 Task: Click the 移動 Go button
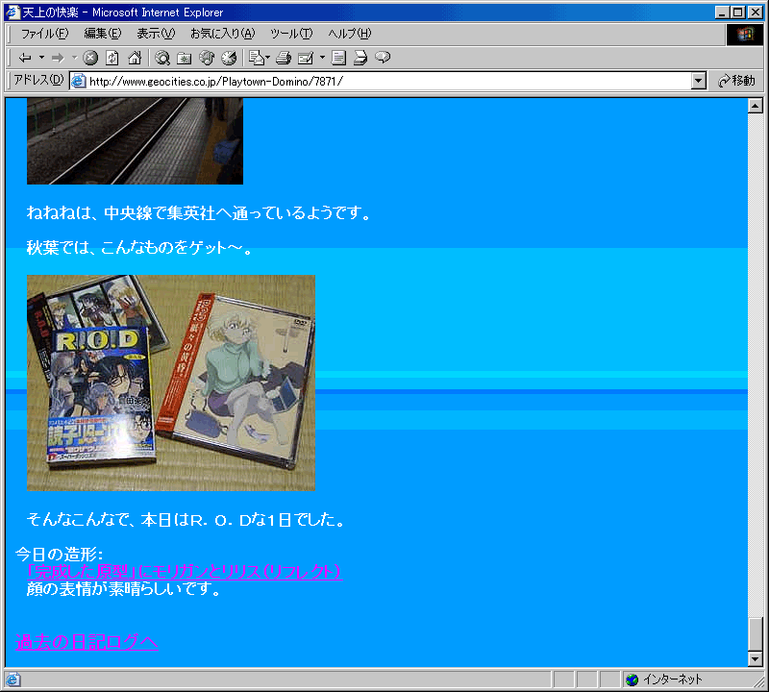[736, 81]
